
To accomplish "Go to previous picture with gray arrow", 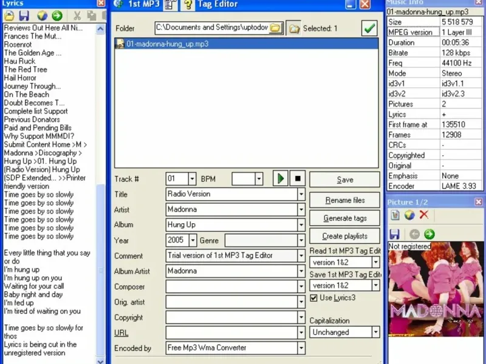I will [414, 234].
